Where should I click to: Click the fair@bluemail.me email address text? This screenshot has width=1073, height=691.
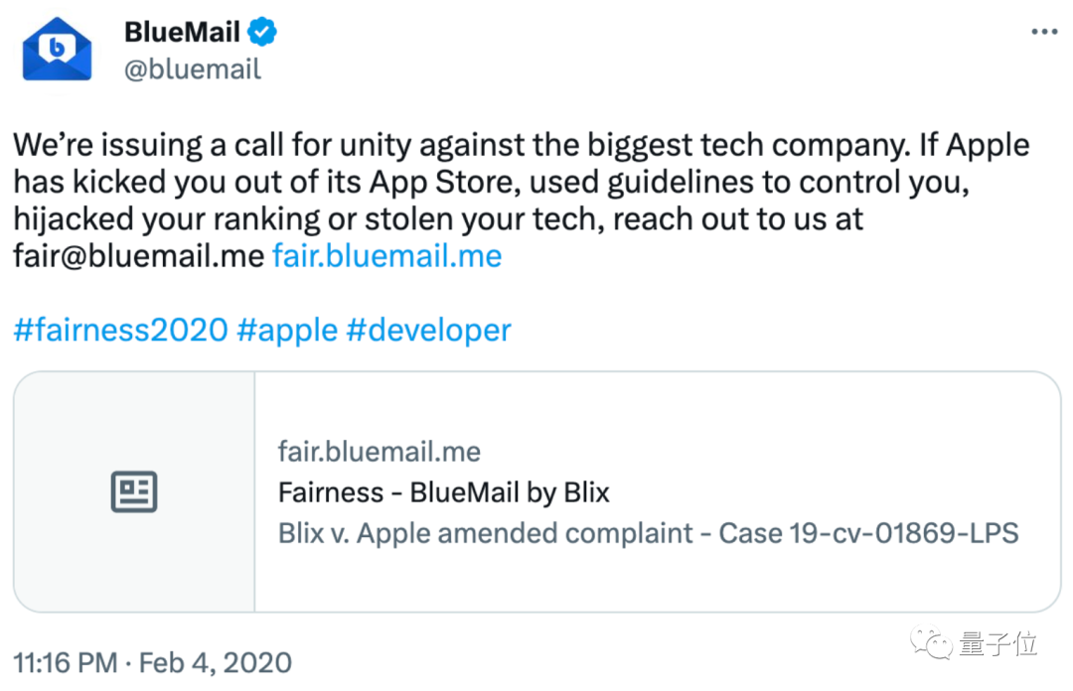click(x=139, y=256)
